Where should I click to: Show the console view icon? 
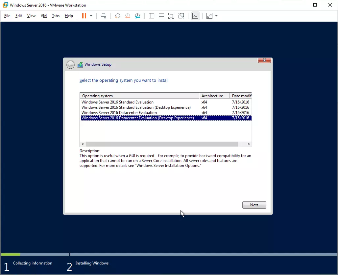pyautogui.click(x=195, y=16)
